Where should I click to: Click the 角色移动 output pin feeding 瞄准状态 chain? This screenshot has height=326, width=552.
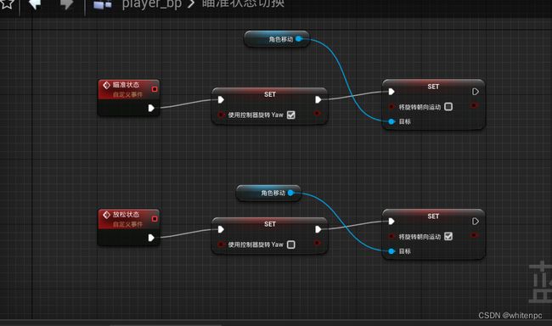pos(299,39)
